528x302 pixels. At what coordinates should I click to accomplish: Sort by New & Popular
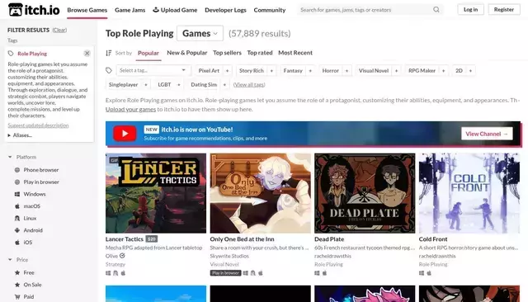[x=187, y=53]
